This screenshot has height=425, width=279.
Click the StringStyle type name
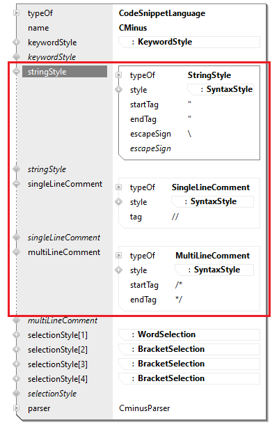click(x=209, y=75)
